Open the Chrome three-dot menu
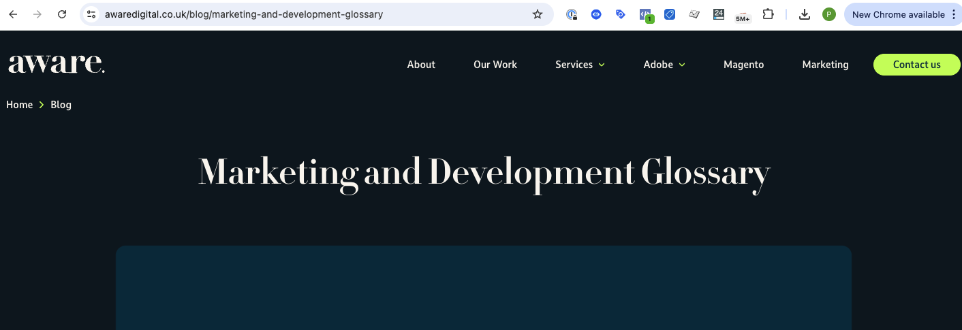The height and width of the screenshot is (330, 962). [954, 14]
